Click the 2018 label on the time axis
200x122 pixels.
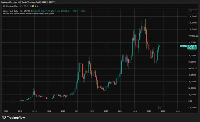click(34, 111)
